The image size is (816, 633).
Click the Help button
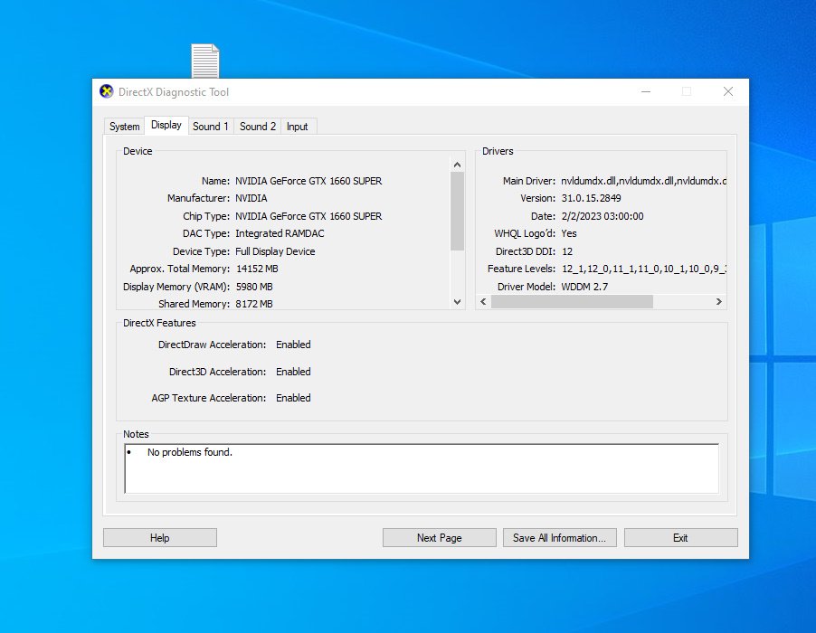pos(160,538)
